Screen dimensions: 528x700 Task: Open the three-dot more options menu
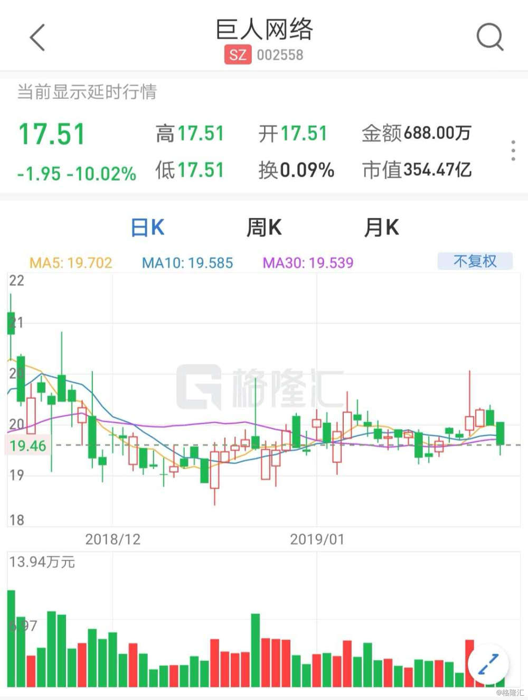(x=513, y=151)
